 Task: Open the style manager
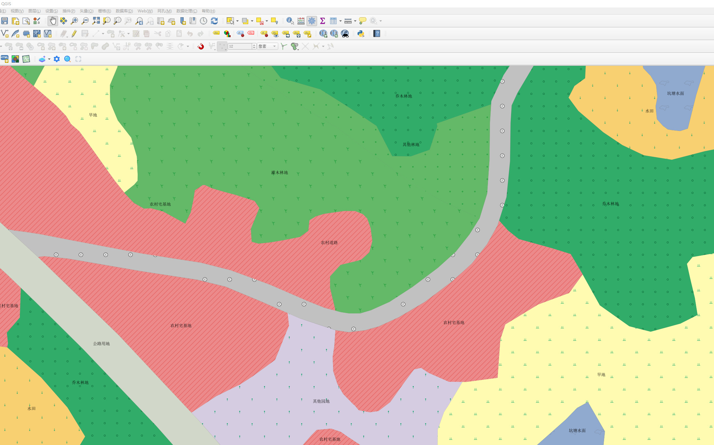37,21
